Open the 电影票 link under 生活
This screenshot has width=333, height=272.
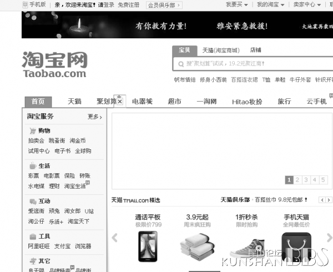coord(52,176)
